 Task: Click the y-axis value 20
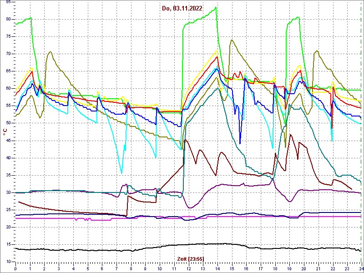coord(8,227)
